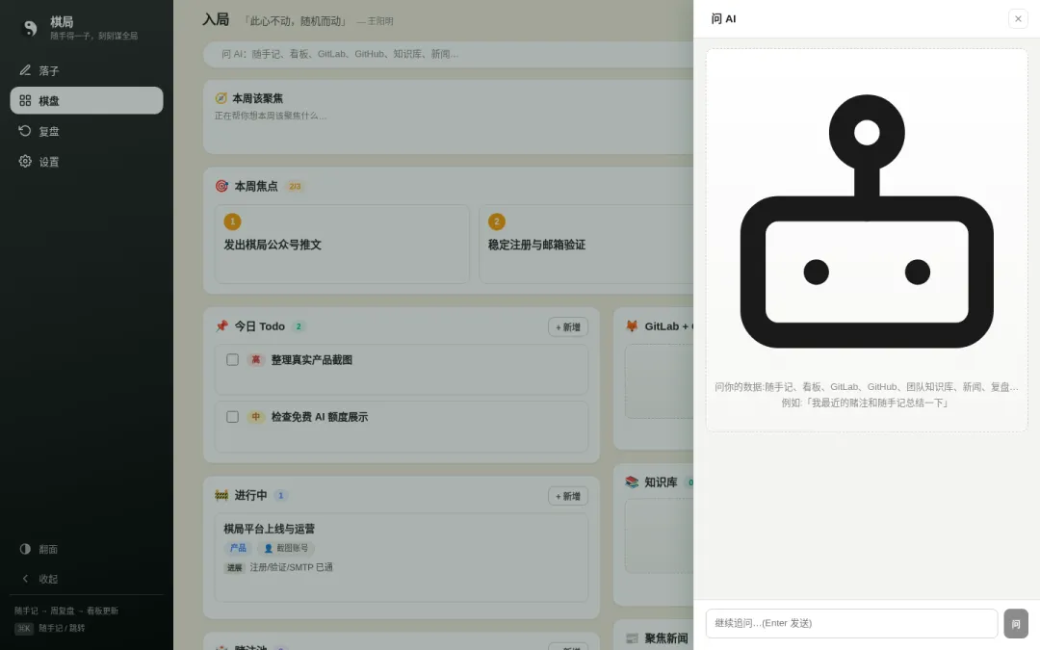Click 新增 in the 进行中 card
The width and height of the screenshot is (1040, 650).
click(x=568, y=496)
